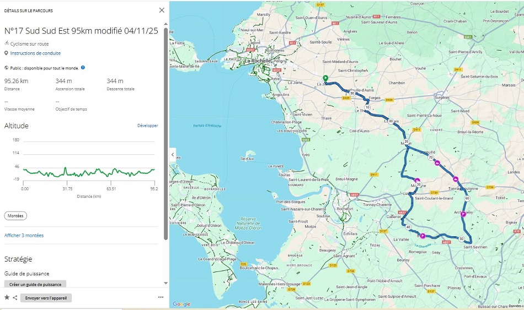Click the favorite star icon
The width and height of the screenshot is (524, 310).
(x=7, y=297)
